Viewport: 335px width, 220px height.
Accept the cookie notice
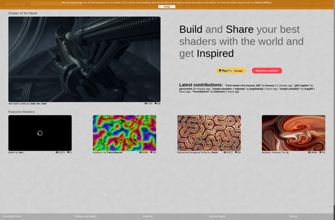(x=166, y=7)
